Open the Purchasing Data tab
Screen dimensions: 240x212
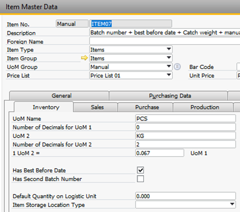[169, 96]
